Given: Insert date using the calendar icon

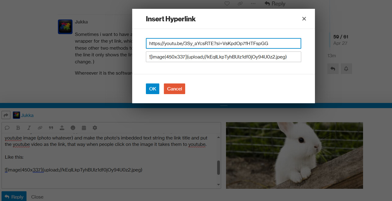Looking at the screenshot, I should [84, 128].
